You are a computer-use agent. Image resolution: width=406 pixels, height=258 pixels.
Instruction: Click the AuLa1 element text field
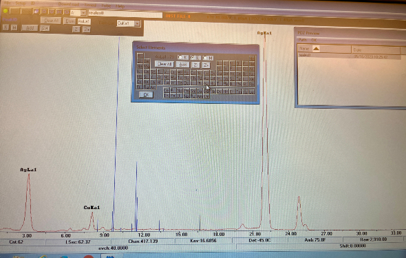(x=84, y=21)
